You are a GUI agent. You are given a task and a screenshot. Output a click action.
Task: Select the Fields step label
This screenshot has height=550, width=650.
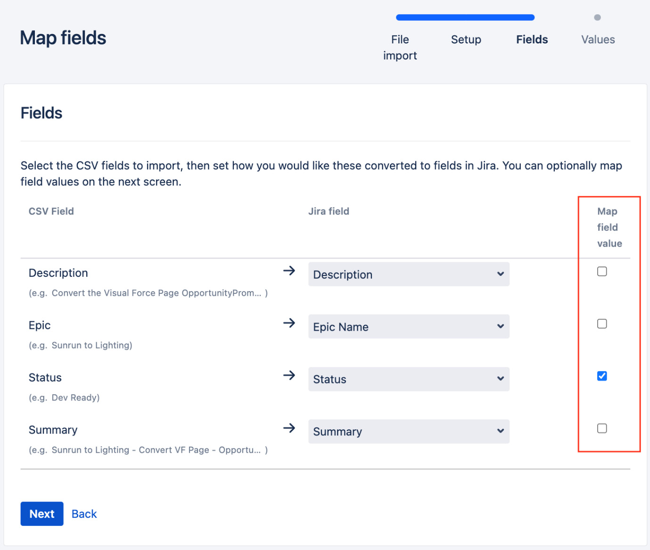click(x=532, y=40)
